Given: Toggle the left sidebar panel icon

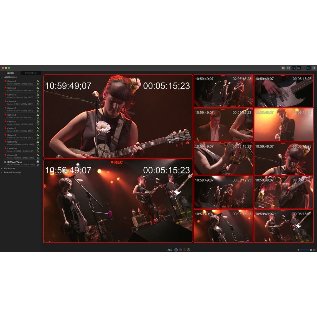Looking at the screenshot, I should pyautogui.click(x=308, y=68).
